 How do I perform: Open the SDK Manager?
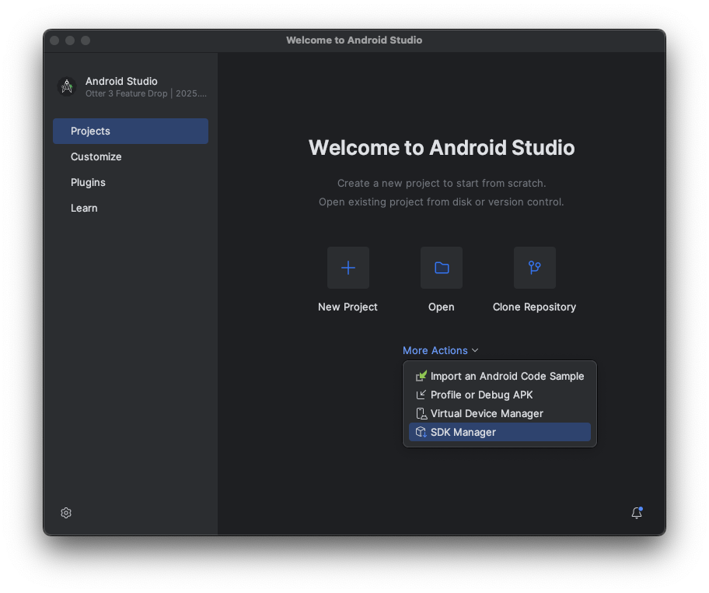click(x=464, y=432)
